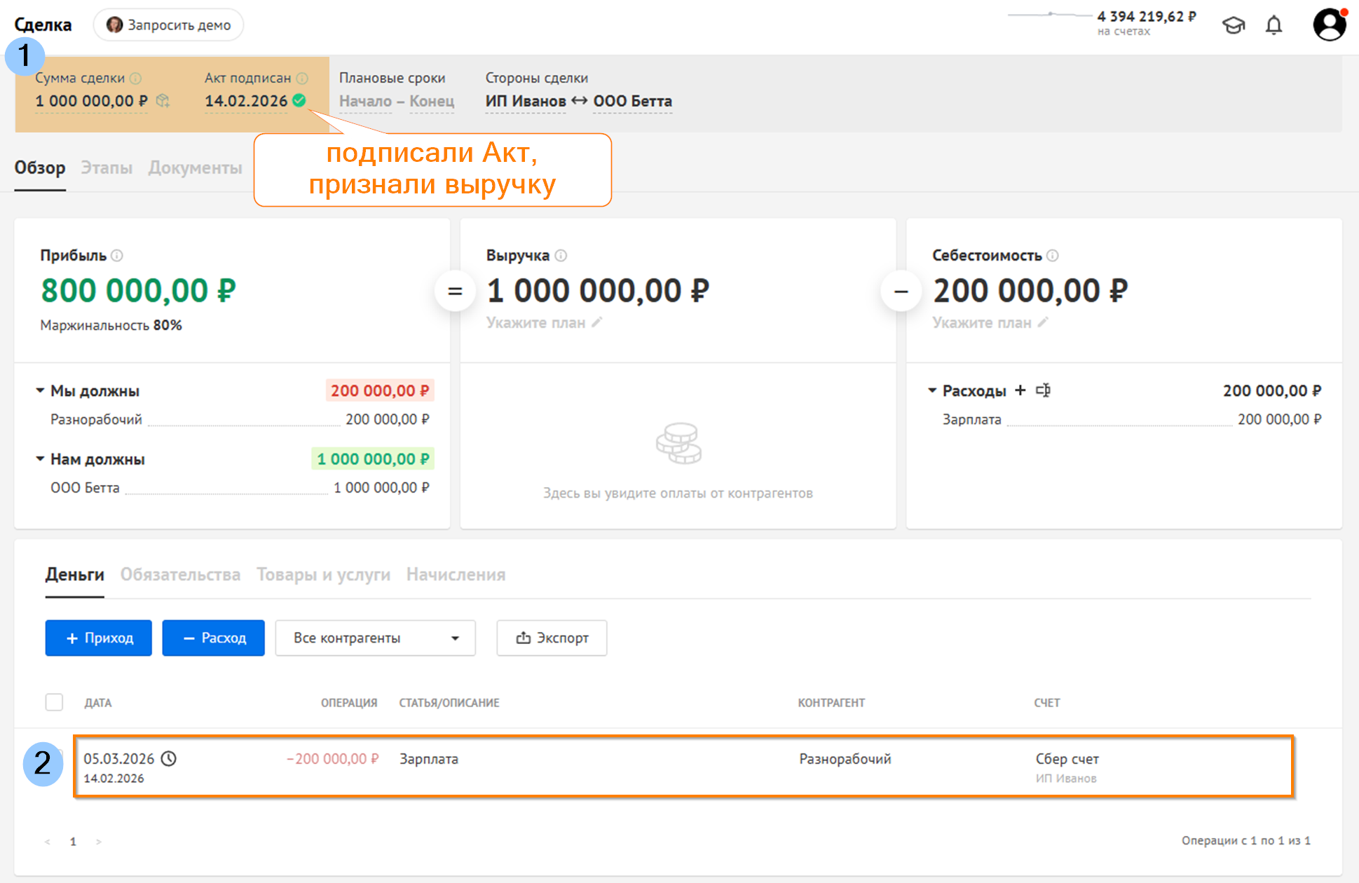Open the user profile avatar menu

pos(1329,25)
